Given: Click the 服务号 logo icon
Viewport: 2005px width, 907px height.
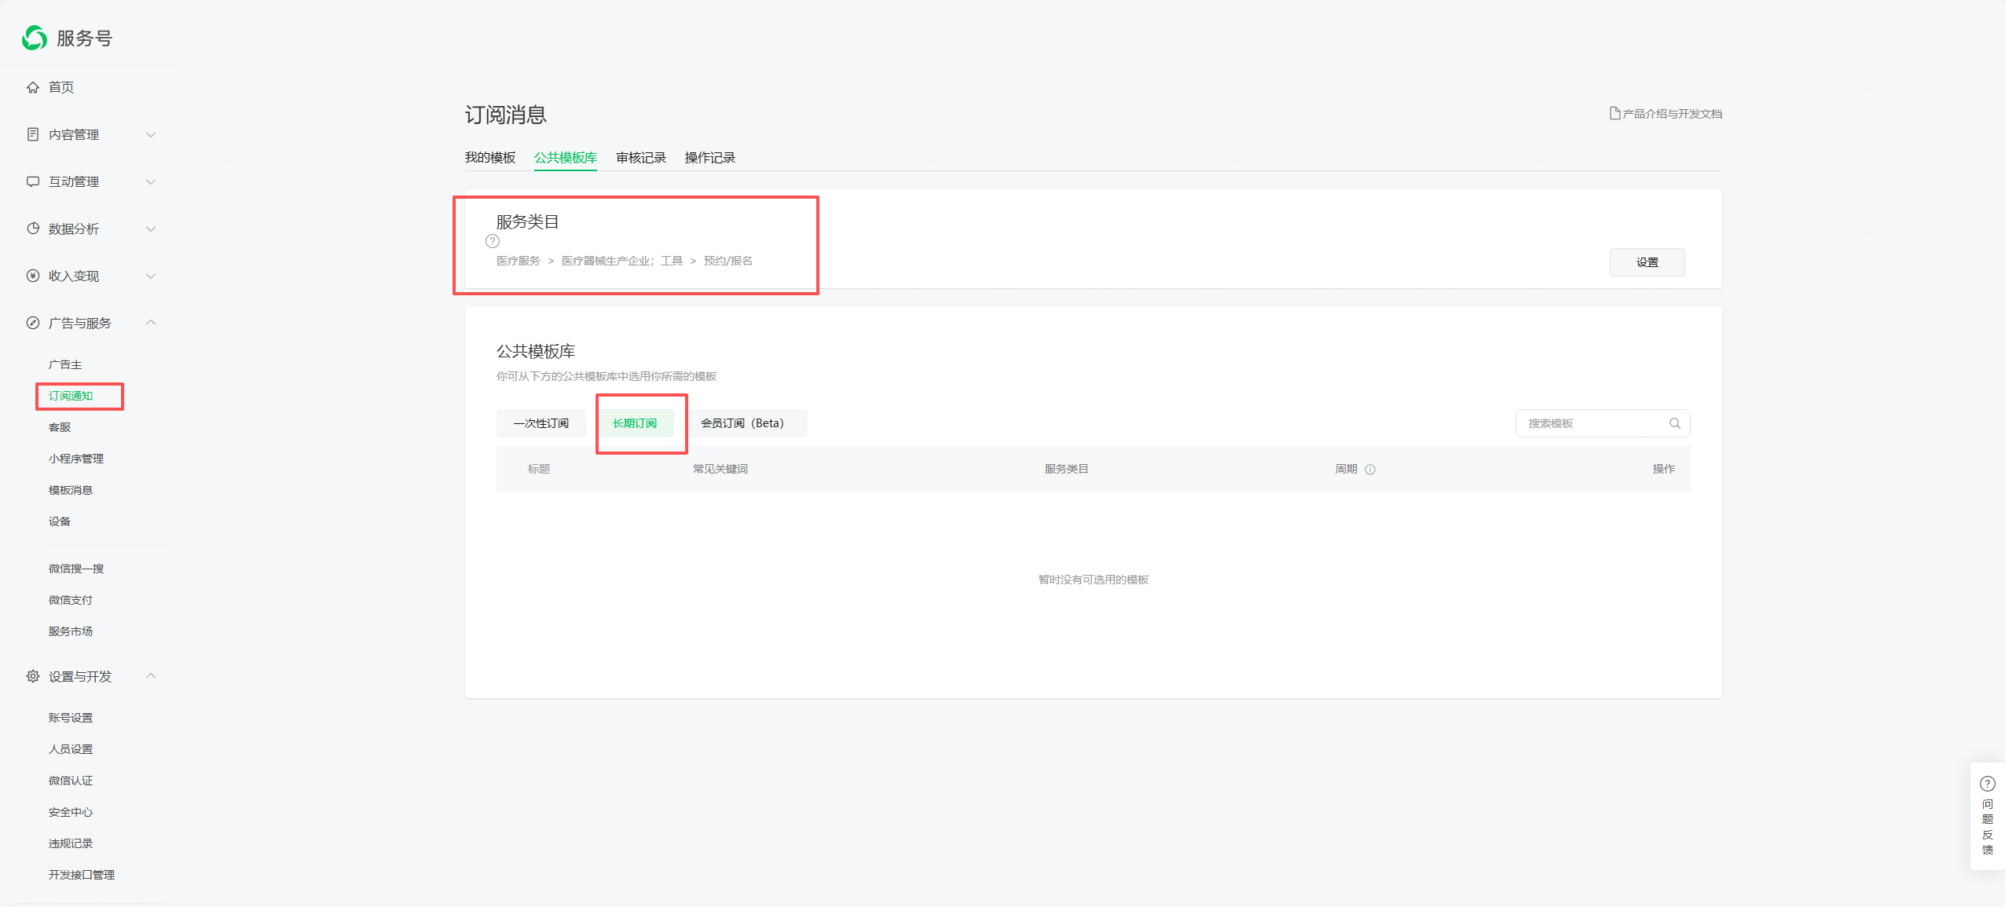Looking at the screenshot, I should pos(35,38).
